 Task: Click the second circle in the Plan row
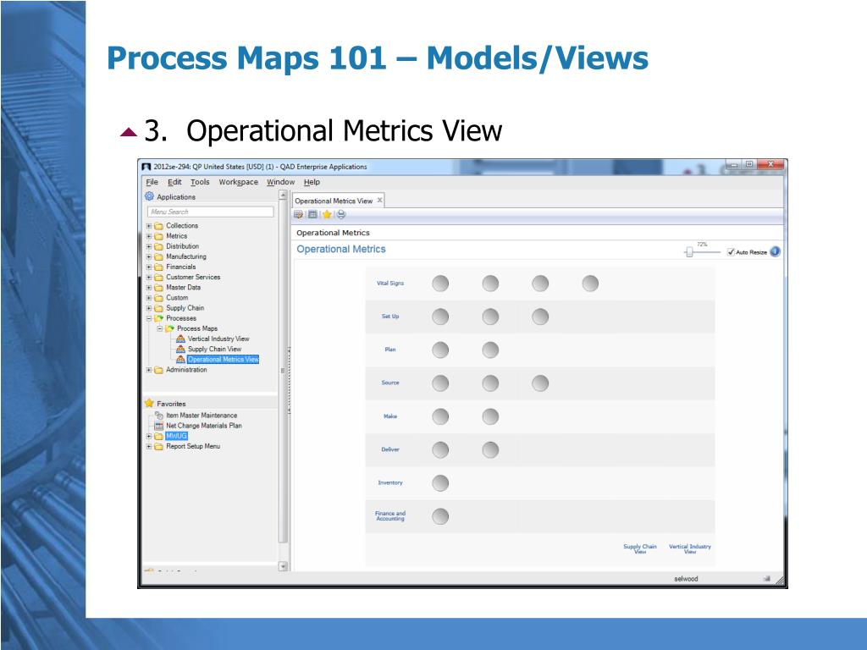490,350
